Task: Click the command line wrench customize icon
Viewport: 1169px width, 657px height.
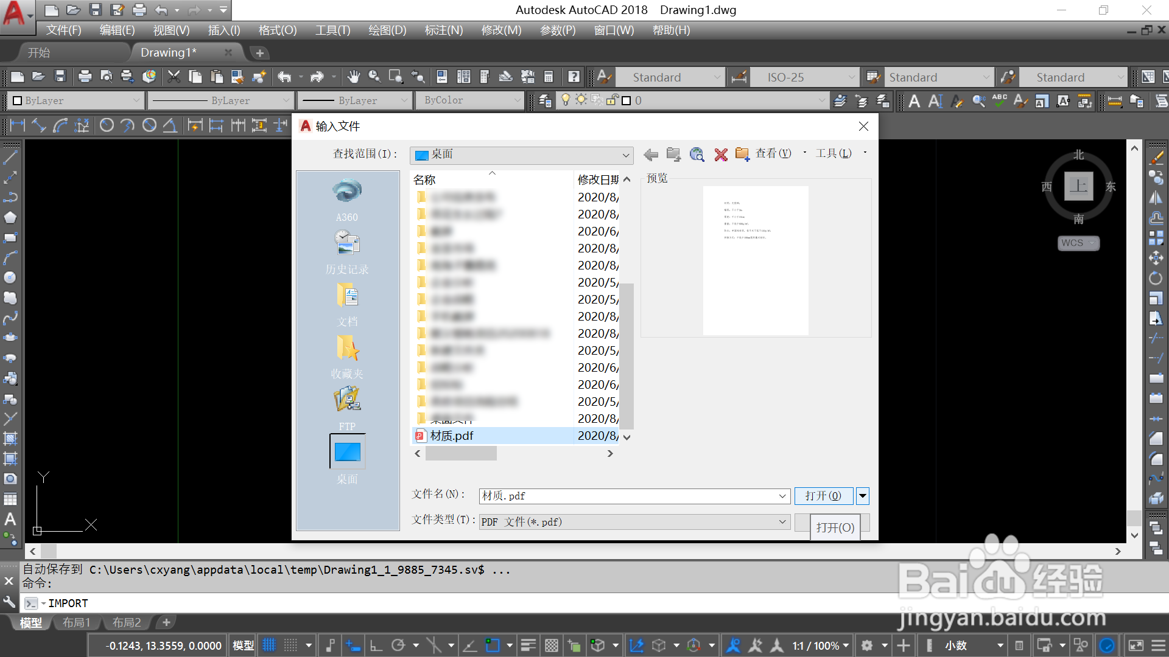Action: click(x=9, y=602)
